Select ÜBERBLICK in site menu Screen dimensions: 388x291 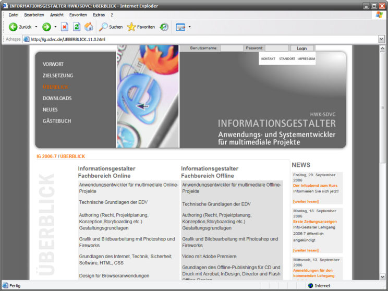tap(55, 87)
